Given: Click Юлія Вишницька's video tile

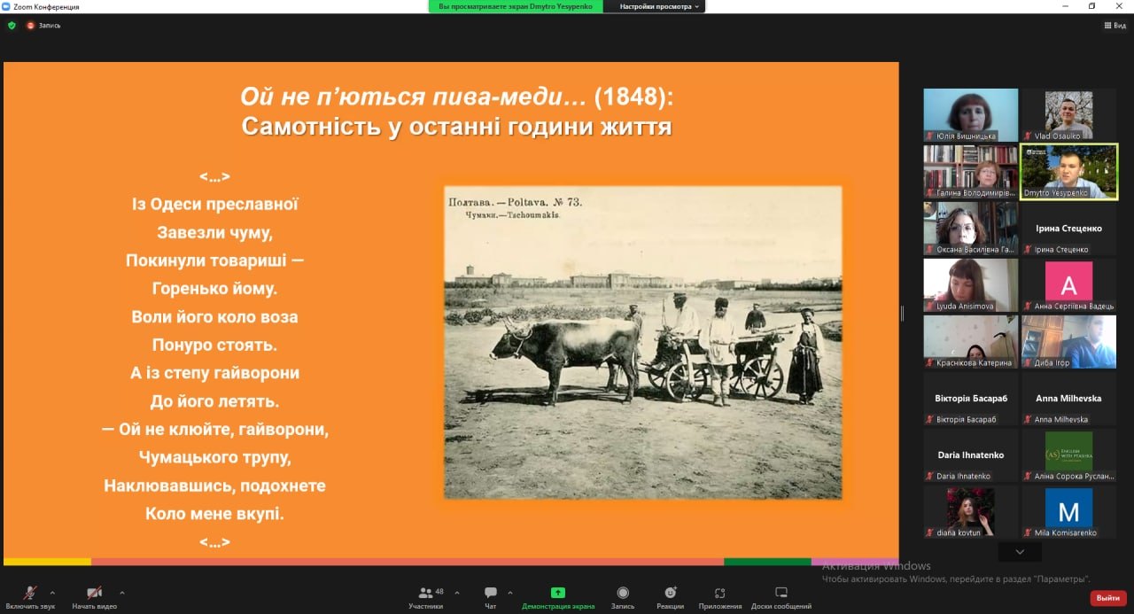Looking at the screenshot, I should pos(970,115).
